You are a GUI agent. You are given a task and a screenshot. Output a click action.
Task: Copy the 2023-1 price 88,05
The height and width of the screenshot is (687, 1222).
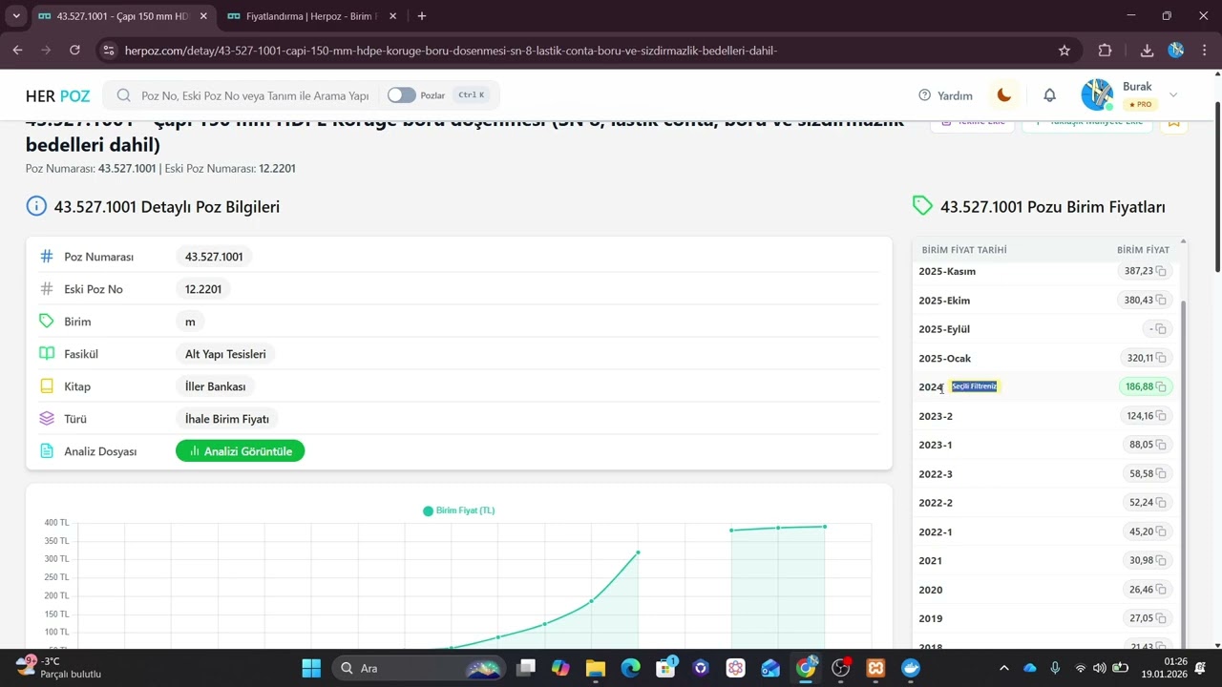pos(1161,445)
